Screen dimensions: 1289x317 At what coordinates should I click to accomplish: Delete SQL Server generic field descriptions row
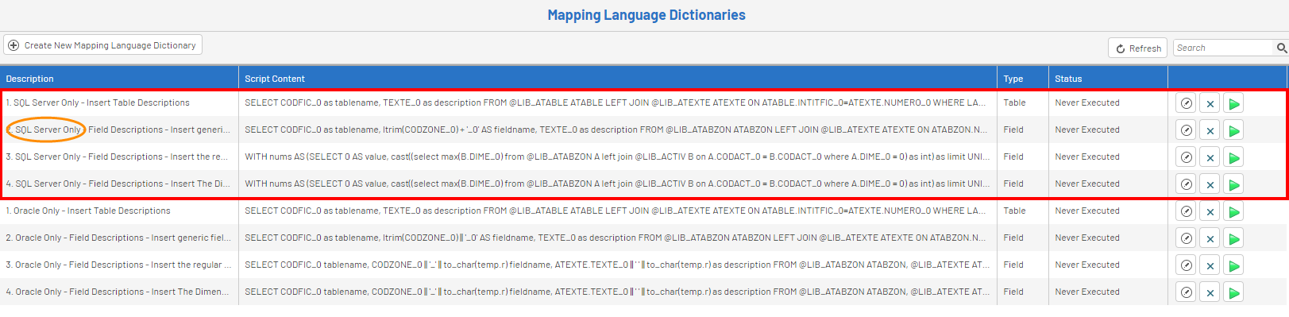click(1210, 130)
